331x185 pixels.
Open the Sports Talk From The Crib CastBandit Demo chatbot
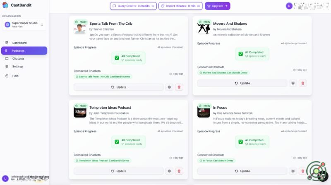103,77
